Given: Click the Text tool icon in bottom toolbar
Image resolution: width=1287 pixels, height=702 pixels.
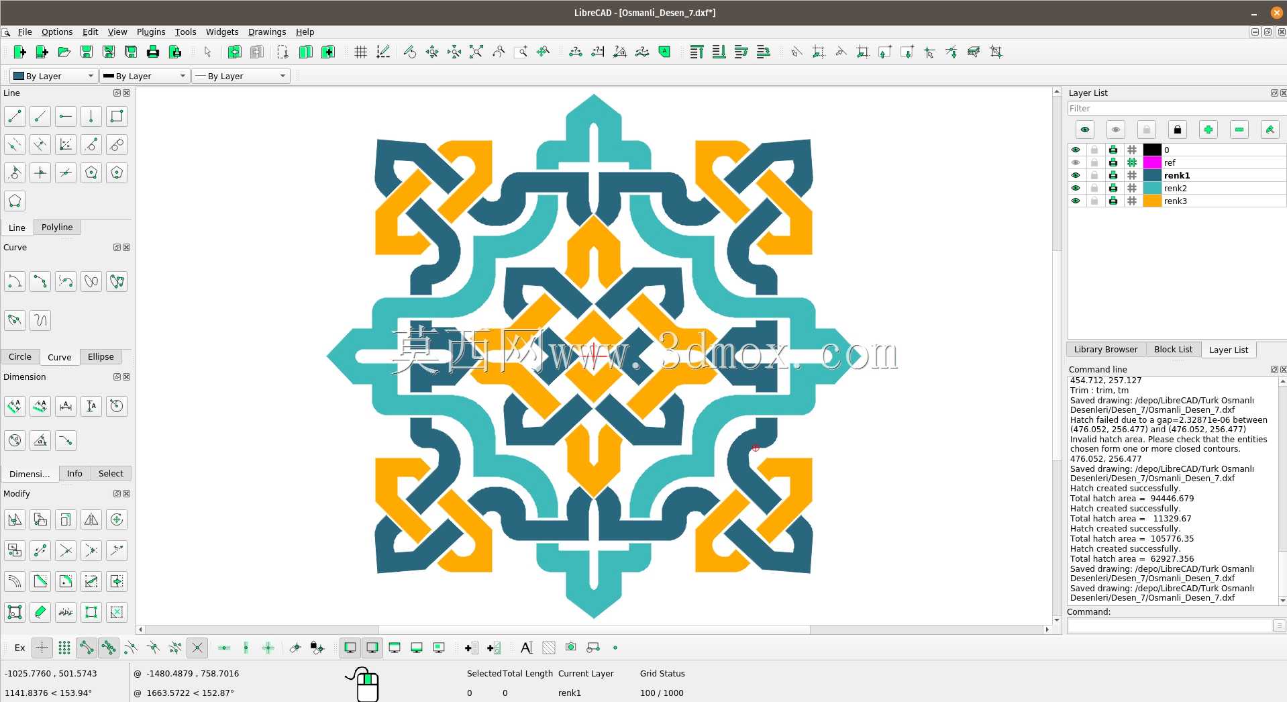Looking at the screenshot, I should tap(526, 648).
